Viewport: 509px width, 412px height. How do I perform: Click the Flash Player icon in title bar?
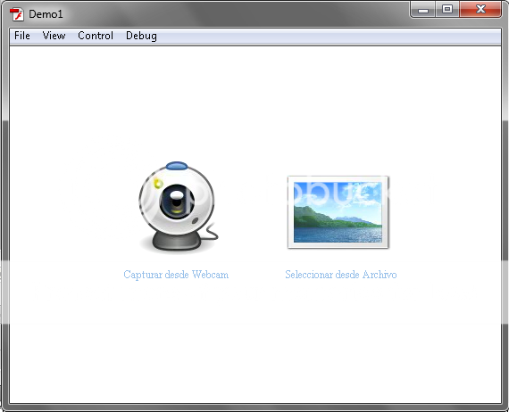click(17, 14)
